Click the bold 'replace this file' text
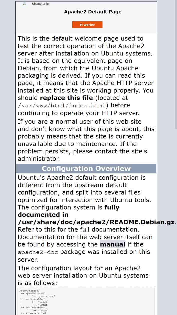177x315 pixels. click(66, 98)
